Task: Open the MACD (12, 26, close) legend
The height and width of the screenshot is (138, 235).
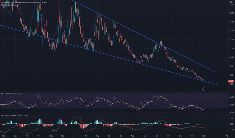Action: coord(14,115)
